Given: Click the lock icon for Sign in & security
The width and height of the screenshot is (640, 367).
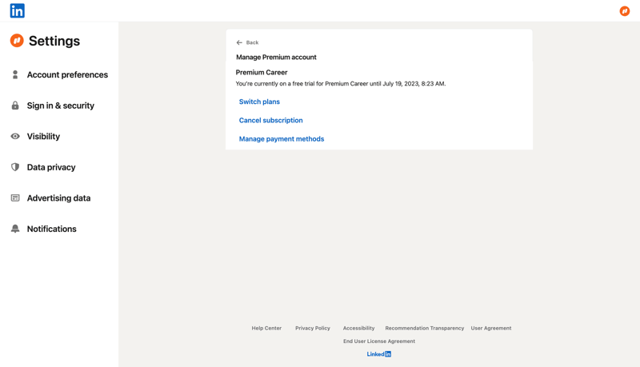Looking at the screenshot, I should (x=15, y=106).
